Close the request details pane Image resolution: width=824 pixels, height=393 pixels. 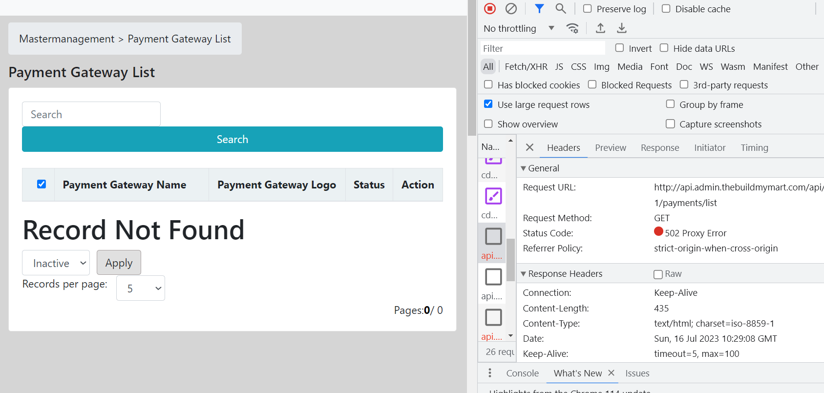529,147
